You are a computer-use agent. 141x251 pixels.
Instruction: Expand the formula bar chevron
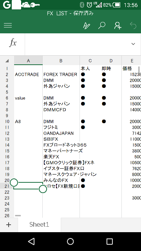133,44
